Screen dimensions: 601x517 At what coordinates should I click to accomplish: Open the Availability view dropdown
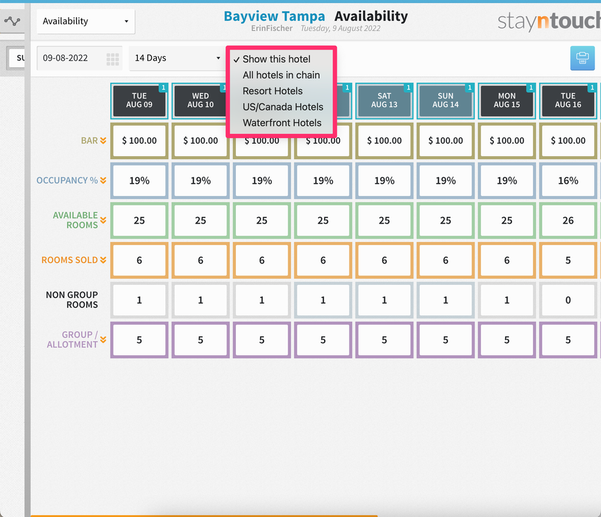pos(86,21)
